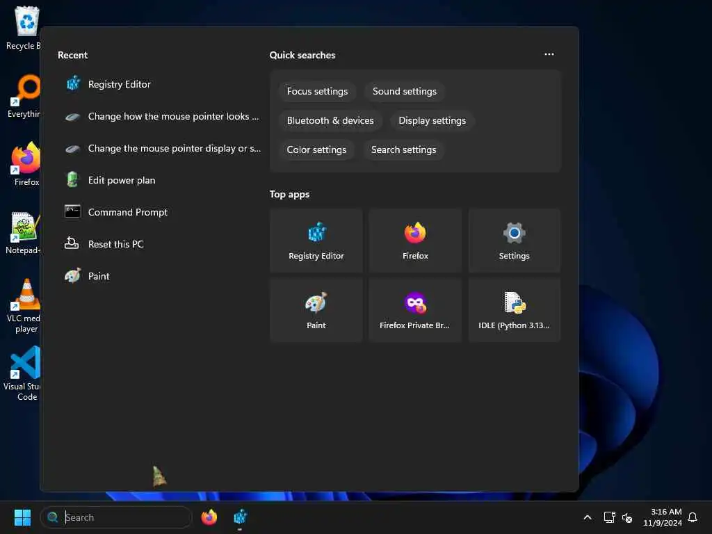Click the taskbar Search input box

coord(117,517)
